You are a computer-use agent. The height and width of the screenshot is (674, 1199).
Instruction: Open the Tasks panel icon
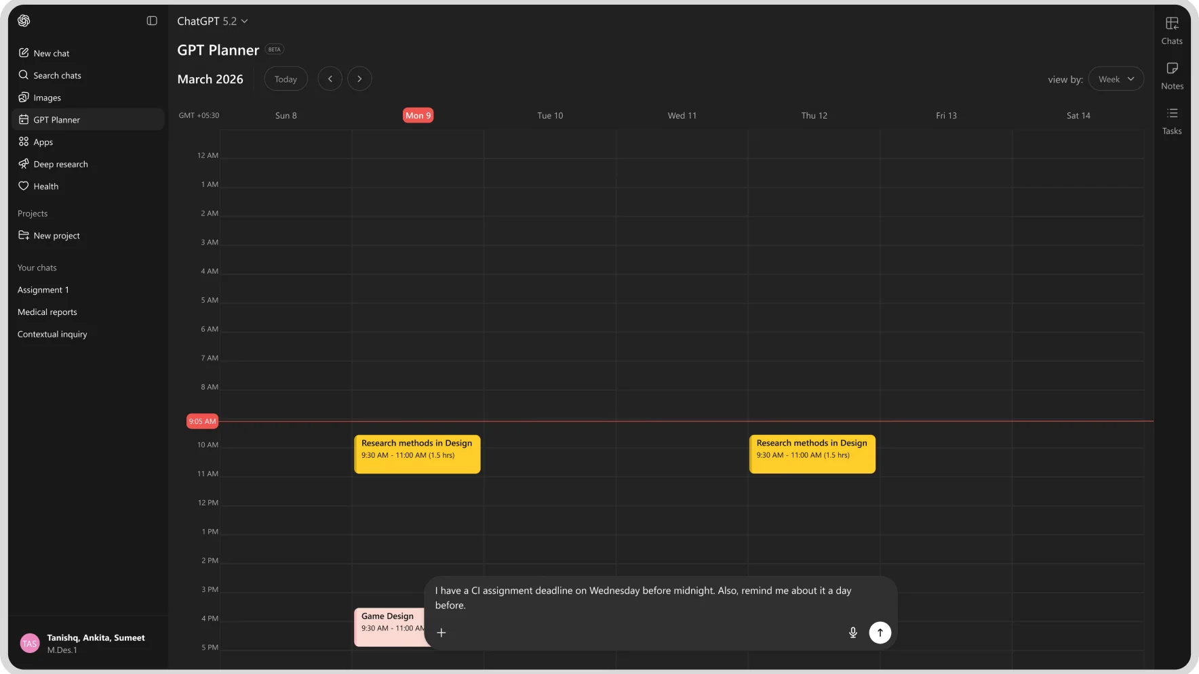[1172, 121]
